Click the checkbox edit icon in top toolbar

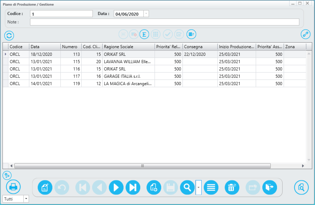point(179,34)
